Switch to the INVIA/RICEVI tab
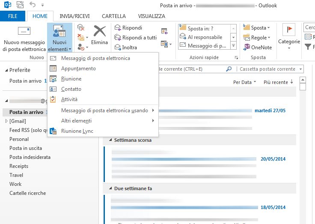Image resolution: width=315 pixels, height=224 pixels. [x=74, y=16]
